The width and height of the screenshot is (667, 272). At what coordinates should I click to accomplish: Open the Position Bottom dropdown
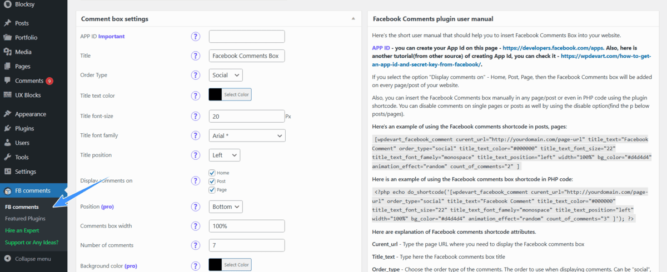226,206
